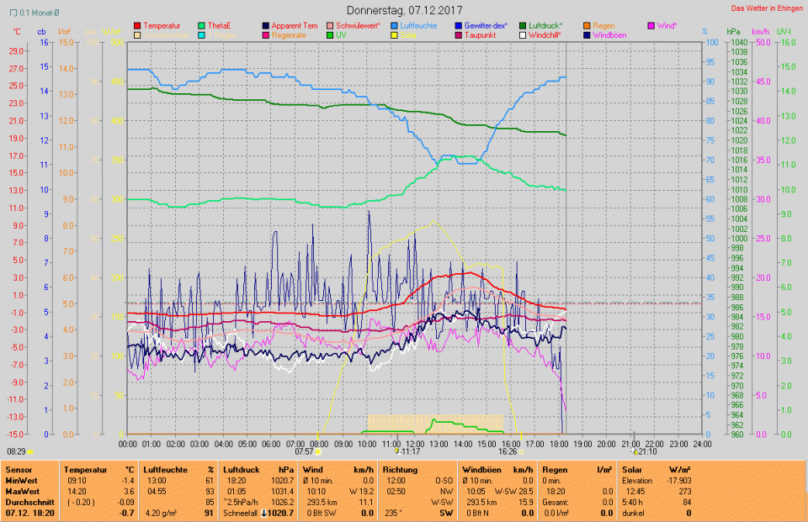Click the blue Luftfeuchte legend square
The image size is (808, 522).
395,26
